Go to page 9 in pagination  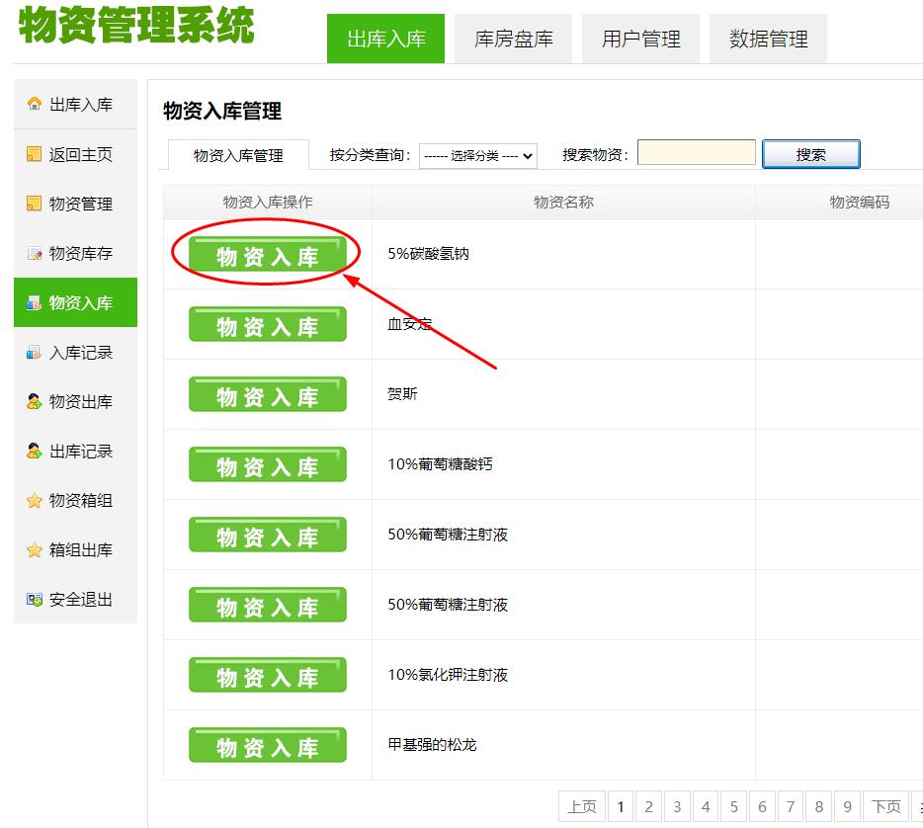point(848,806)
